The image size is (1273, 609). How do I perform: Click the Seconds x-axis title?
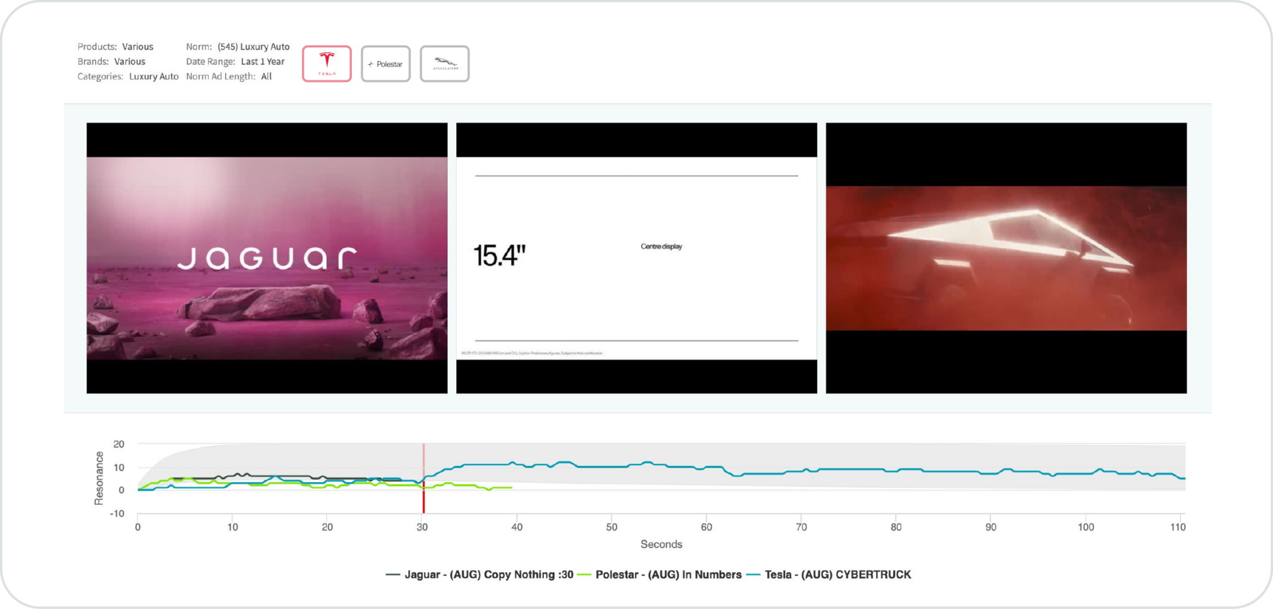(661, 544)
